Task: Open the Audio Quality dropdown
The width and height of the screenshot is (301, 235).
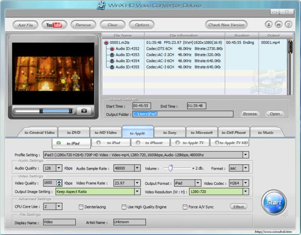Action: 59,168
